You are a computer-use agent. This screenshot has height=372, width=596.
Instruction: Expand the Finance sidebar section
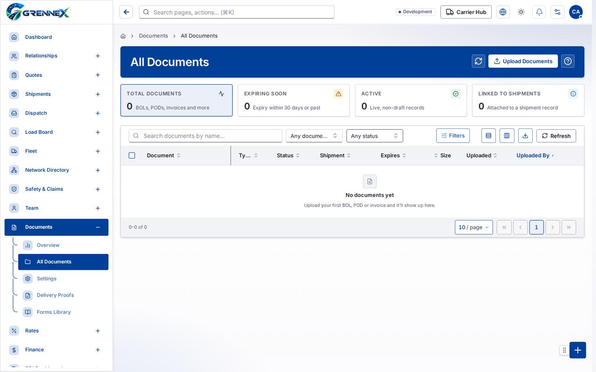tap(98, 350)
